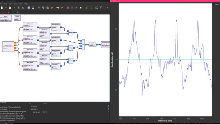220x124 pixels.
Task: Select the Variable samp_rate block
Action: (x=17, y=18)
